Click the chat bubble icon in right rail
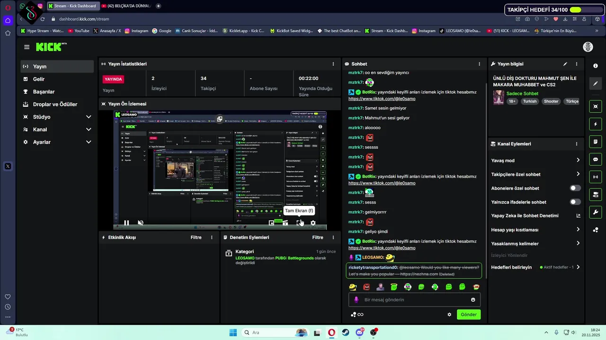The height and width of the screenshot is (340, 606). click(596, 159)
